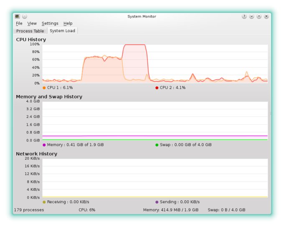Click the red CPU 2 legend dot

point(157,88)
